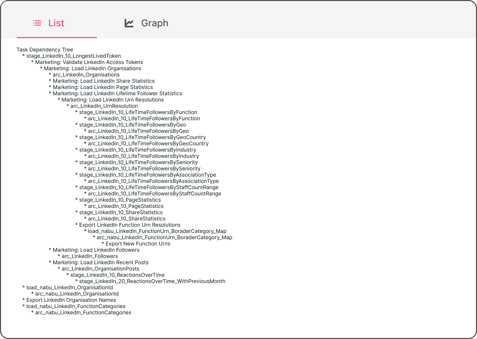
Task: Select arc_LinkedIn_UrnResolution task
Action: point(104,106)
